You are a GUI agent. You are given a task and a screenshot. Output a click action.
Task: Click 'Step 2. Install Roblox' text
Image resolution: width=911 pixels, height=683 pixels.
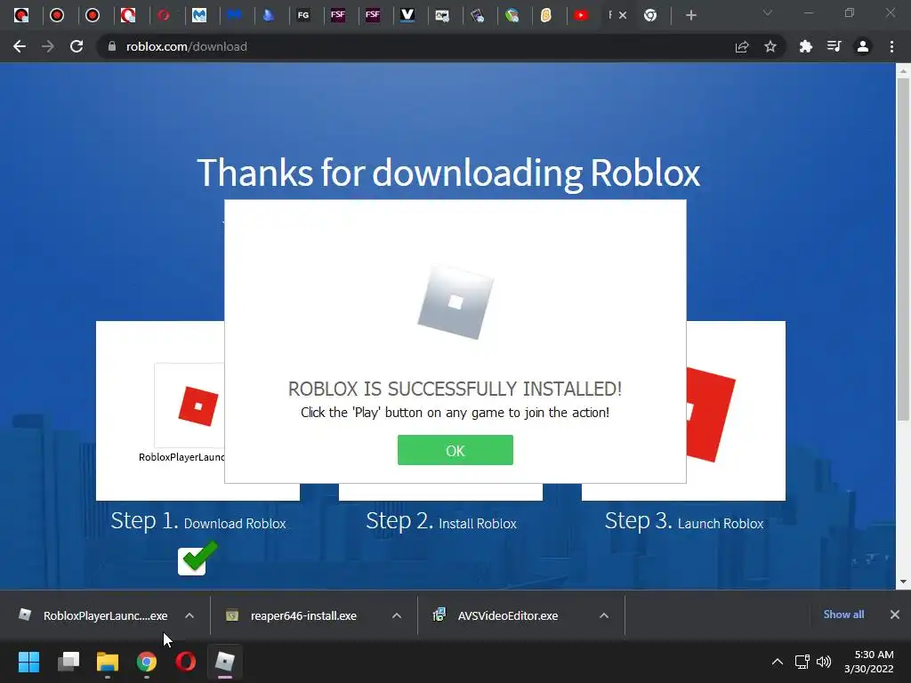[441, 521]
